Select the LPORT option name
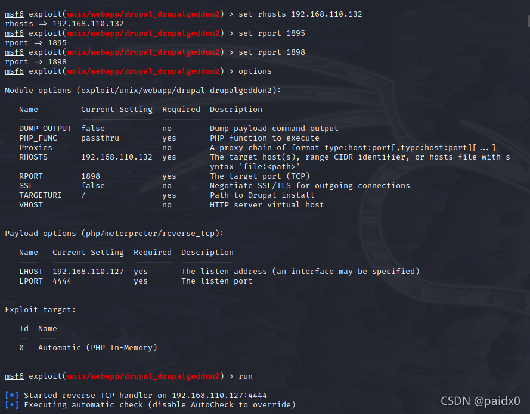This screenshot has width=530, height=414. coord(31,281)
